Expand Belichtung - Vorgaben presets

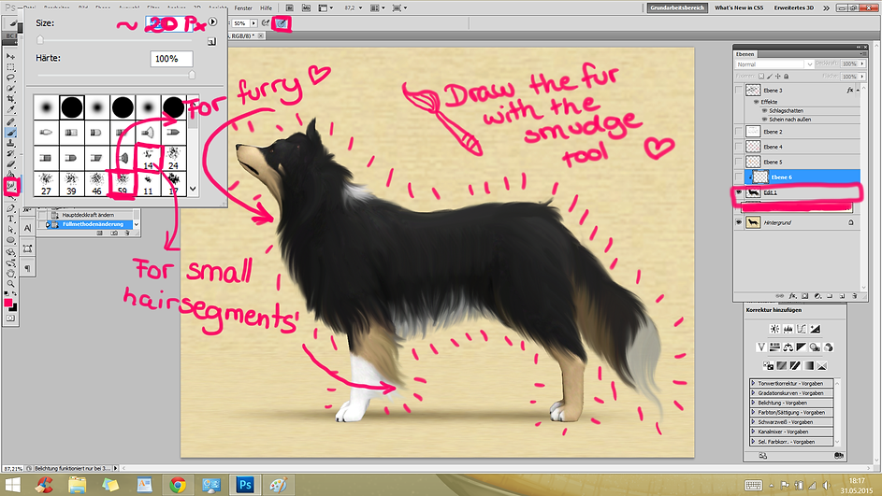tap(753, 403)
